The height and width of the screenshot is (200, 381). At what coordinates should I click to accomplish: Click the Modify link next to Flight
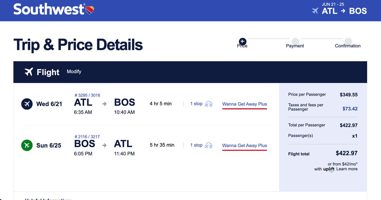74,71
